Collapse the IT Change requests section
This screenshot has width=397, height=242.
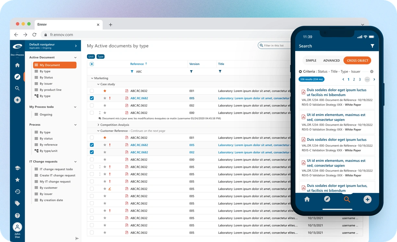click(x=75, y=162)
